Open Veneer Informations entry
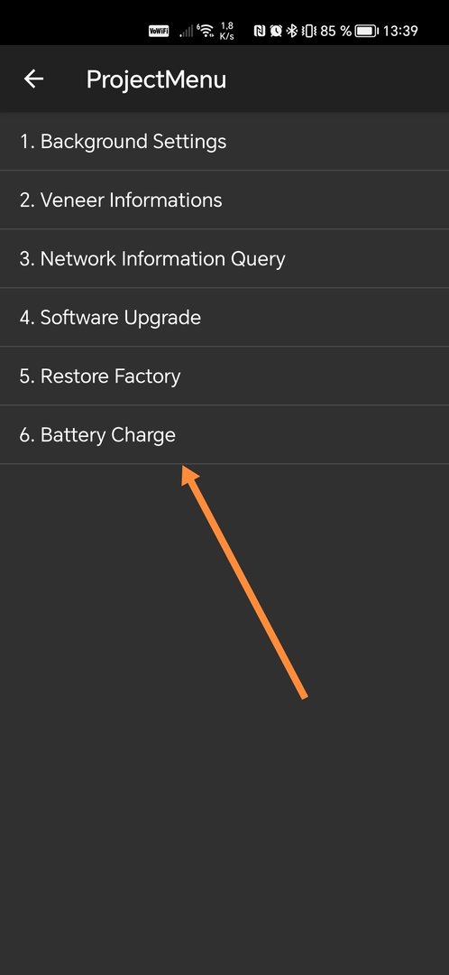Screen dimensions: 449x975 (224, 200)
